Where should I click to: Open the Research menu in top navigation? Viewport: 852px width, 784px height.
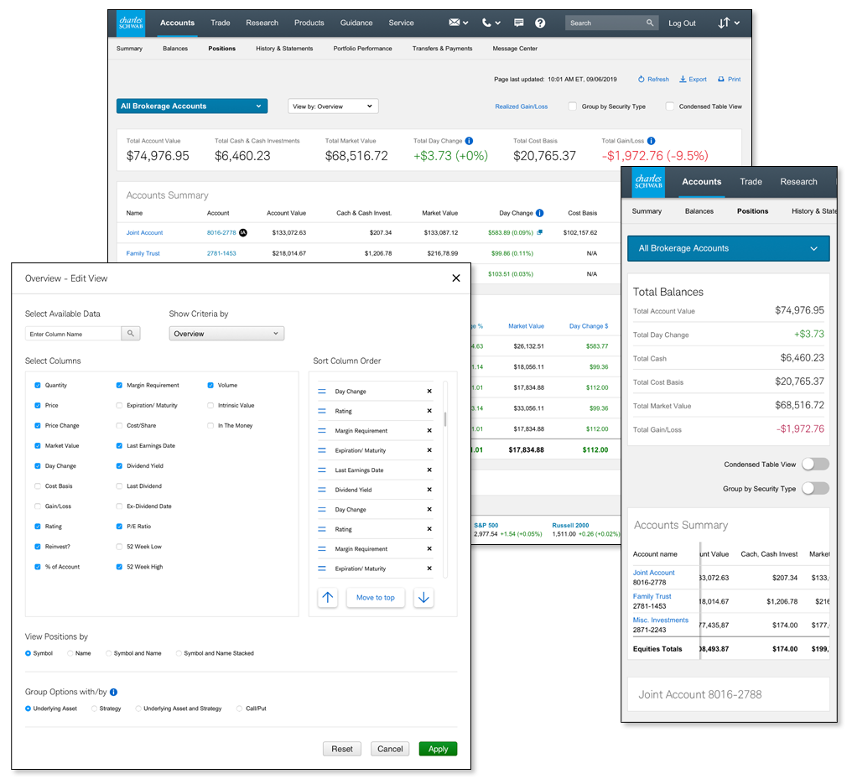pos(262,23)
